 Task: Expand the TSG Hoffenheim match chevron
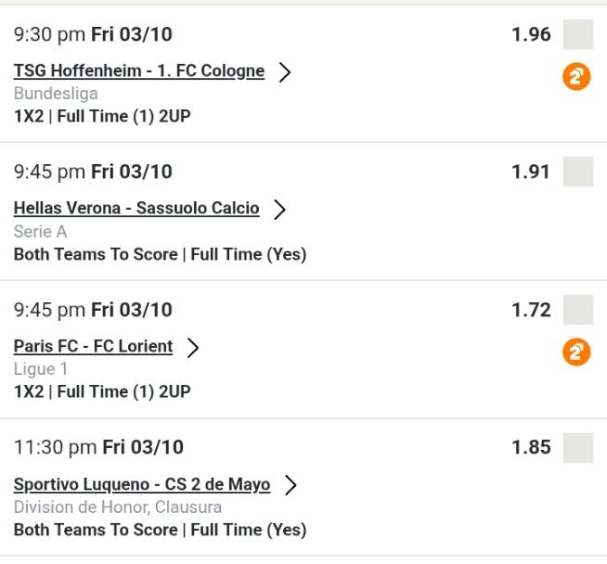[x=285, y=71]
